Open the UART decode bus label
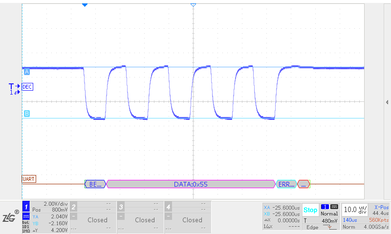This screenshot has width=391, height=234. [29, 179]
